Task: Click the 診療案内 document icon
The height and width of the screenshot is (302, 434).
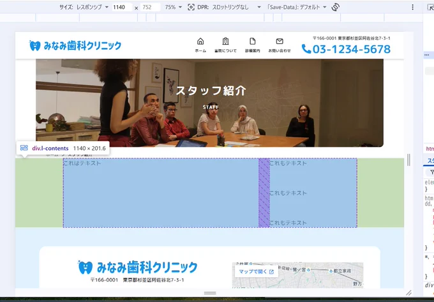Action: point(253,42)
